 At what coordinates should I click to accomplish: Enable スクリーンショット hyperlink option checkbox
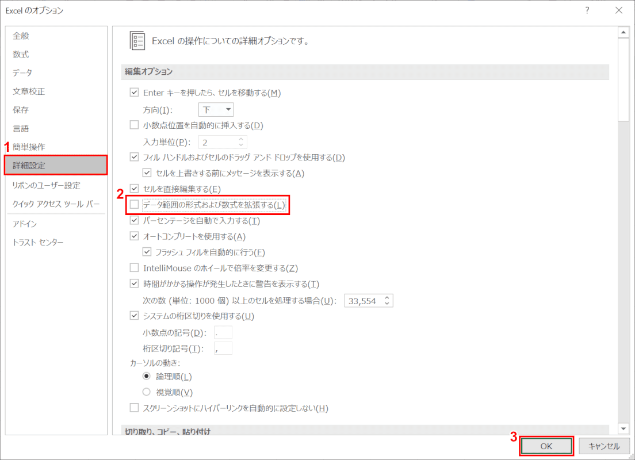tap(134, 408)
